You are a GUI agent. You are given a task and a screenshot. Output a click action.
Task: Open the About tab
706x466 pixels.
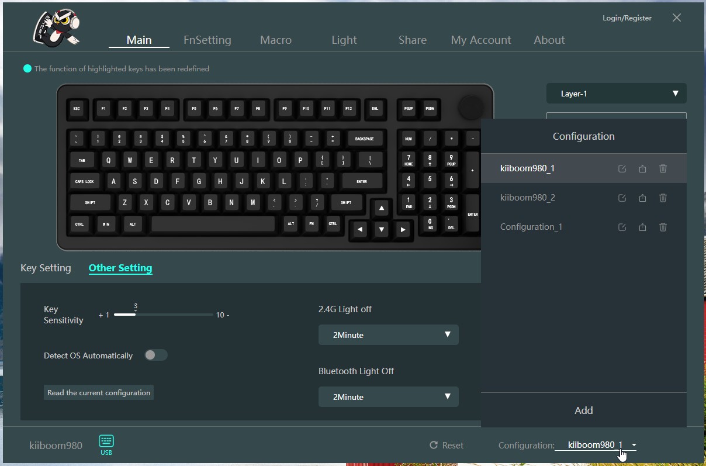(x=549, y=40)
